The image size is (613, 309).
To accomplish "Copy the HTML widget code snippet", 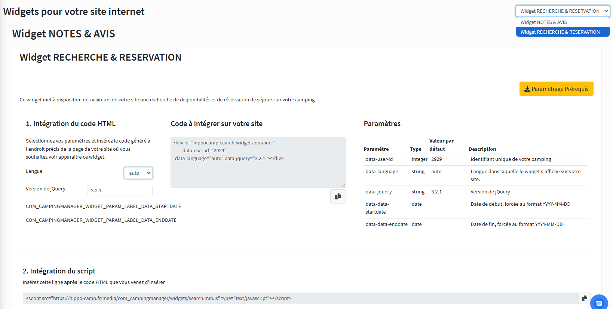I will [338, 196].
